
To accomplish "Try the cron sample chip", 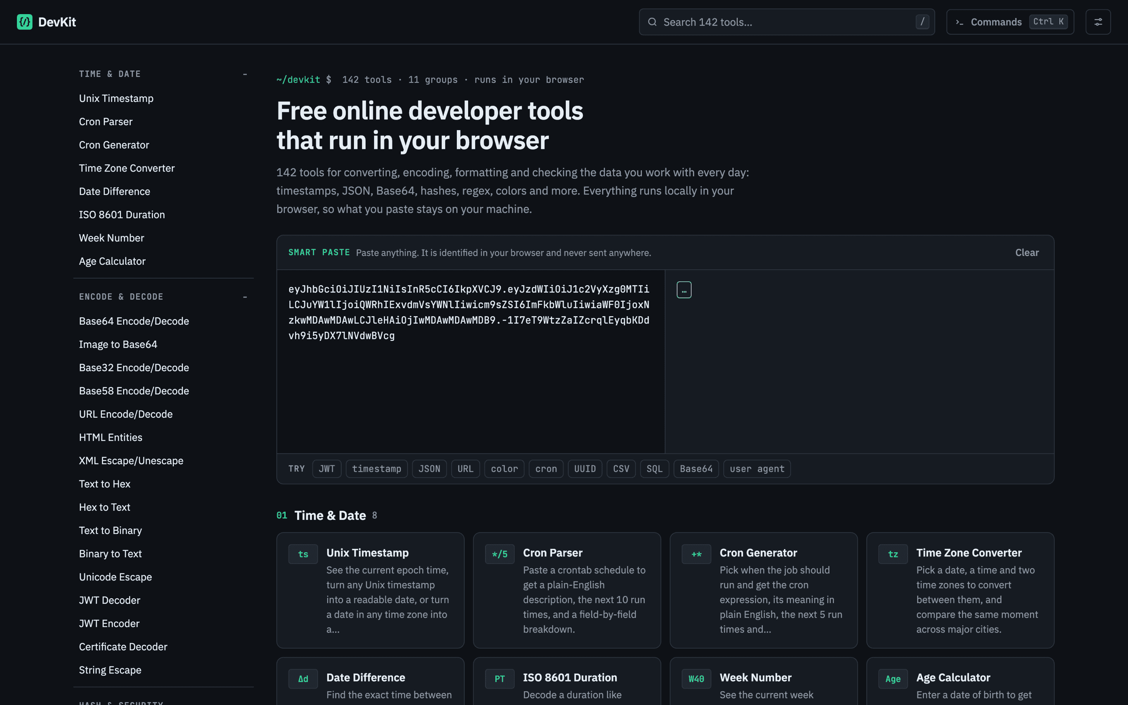I will [546, 469].
